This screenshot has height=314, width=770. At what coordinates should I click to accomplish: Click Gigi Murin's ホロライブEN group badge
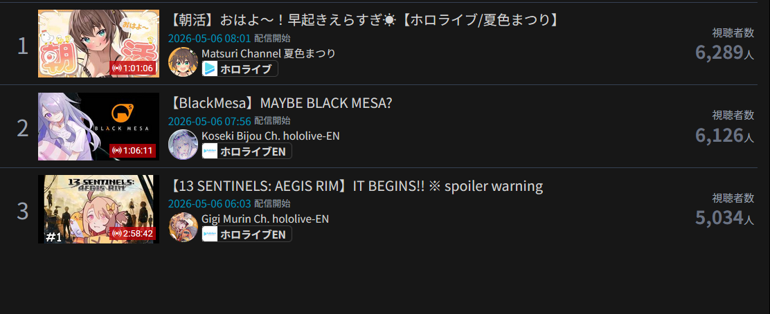247,234
